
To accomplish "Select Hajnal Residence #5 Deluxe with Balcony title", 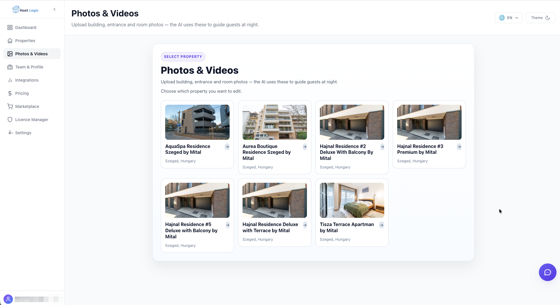I will point(191,230).
